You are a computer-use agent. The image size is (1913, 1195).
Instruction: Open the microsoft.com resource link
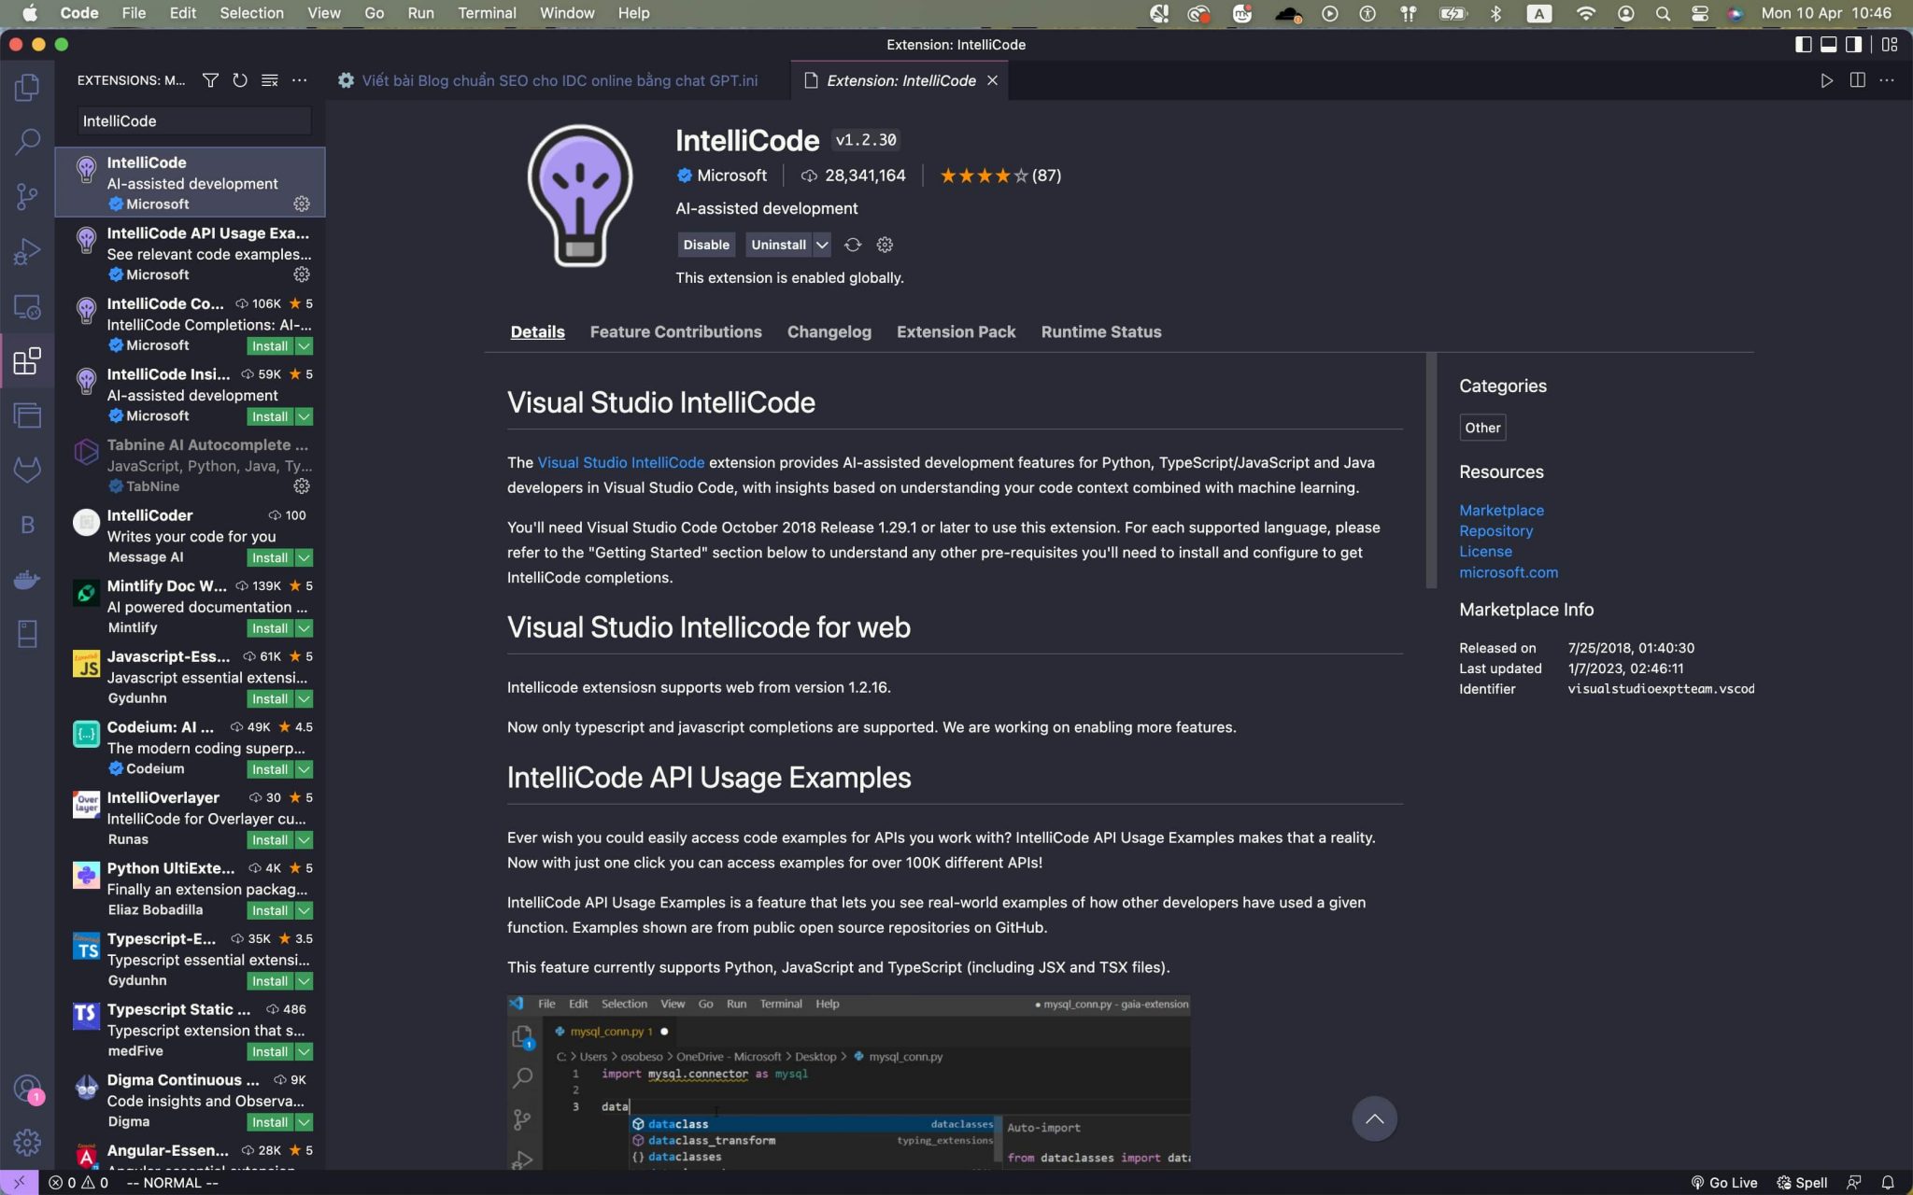pos(1509,572)
